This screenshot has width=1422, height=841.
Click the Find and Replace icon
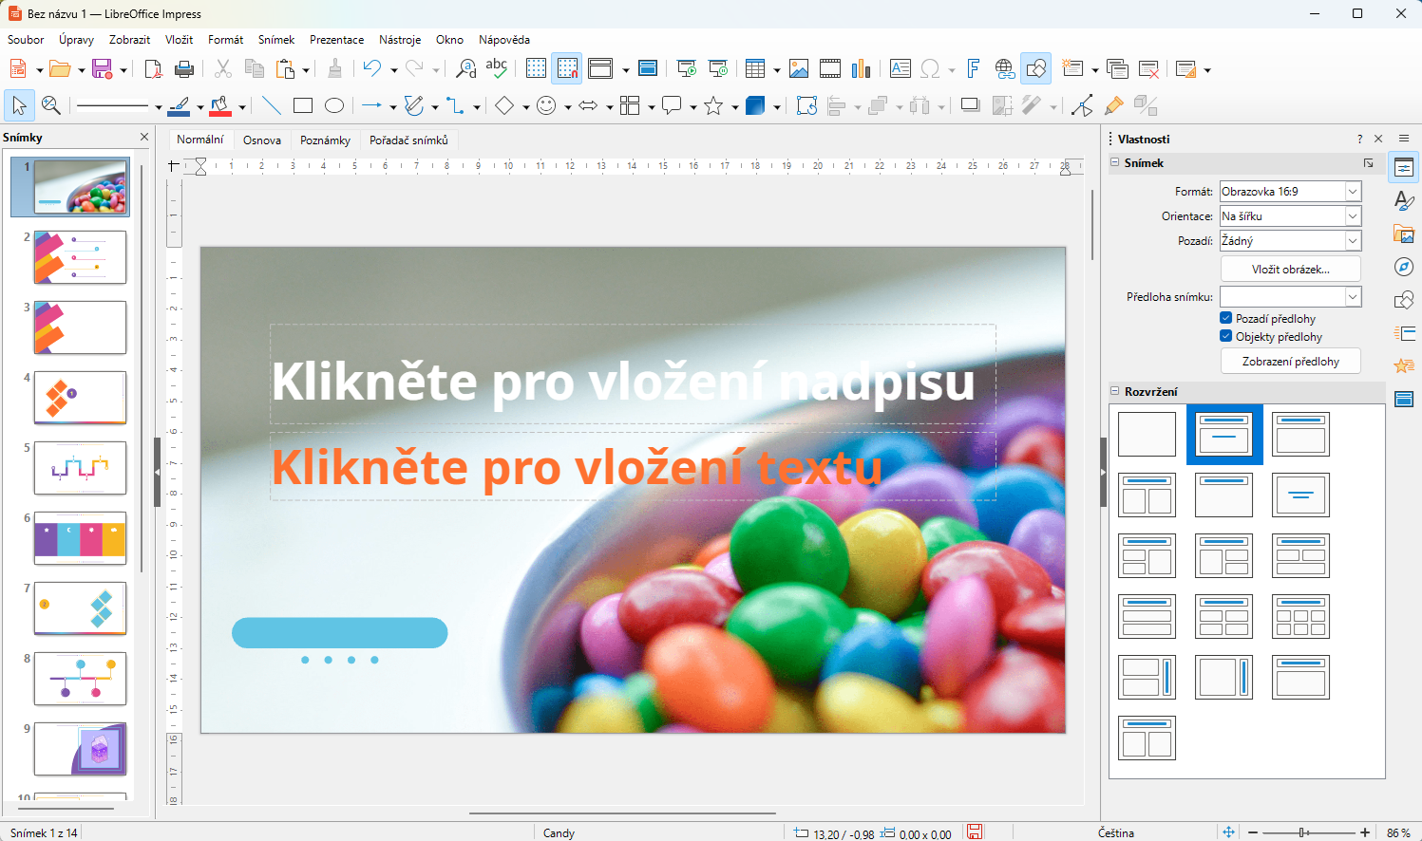pyautogui.click(x=465, y=68)
